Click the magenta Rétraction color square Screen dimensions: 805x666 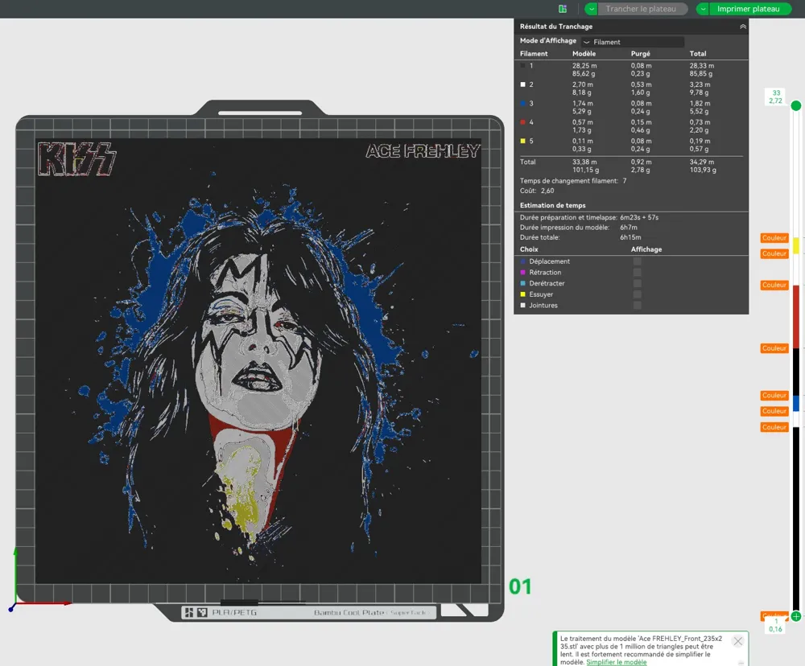click(x=522, y=273)
